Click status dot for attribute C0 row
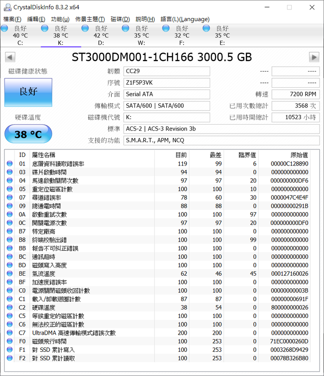This screenshot has width=324, height=376. click(x=9, y=291)
